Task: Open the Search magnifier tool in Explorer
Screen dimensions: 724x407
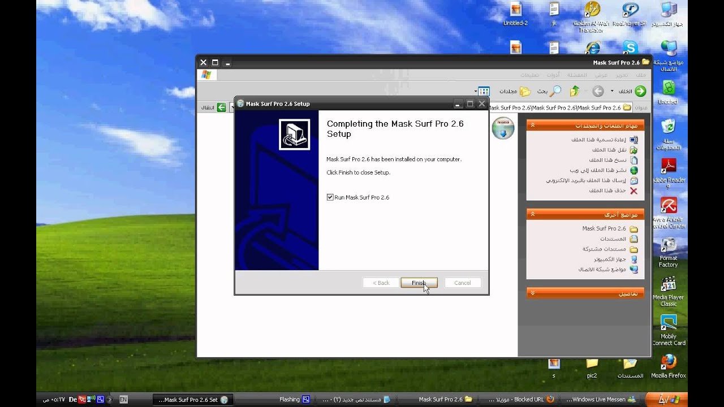Action: tap(555, 91)
